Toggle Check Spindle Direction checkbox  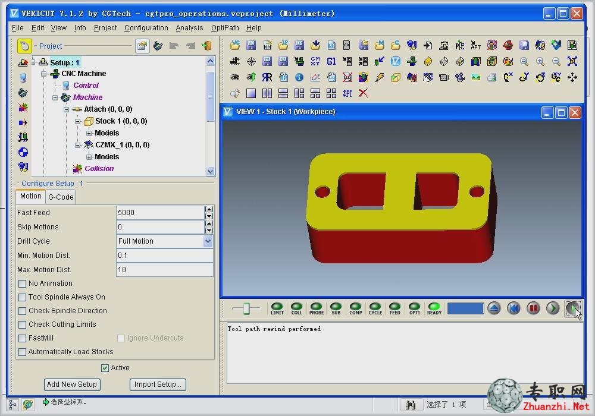point(23,311)
